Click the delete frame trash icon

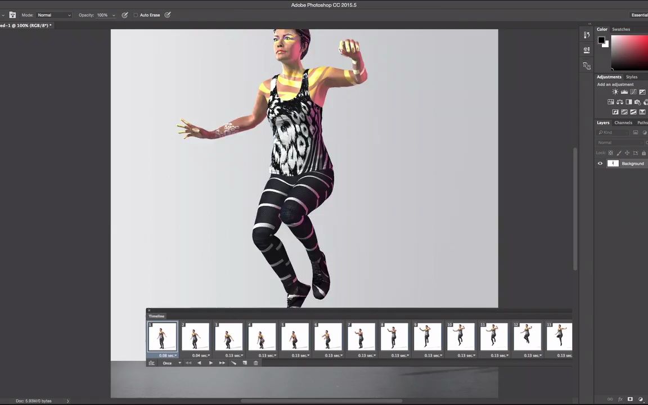[256, 363]
